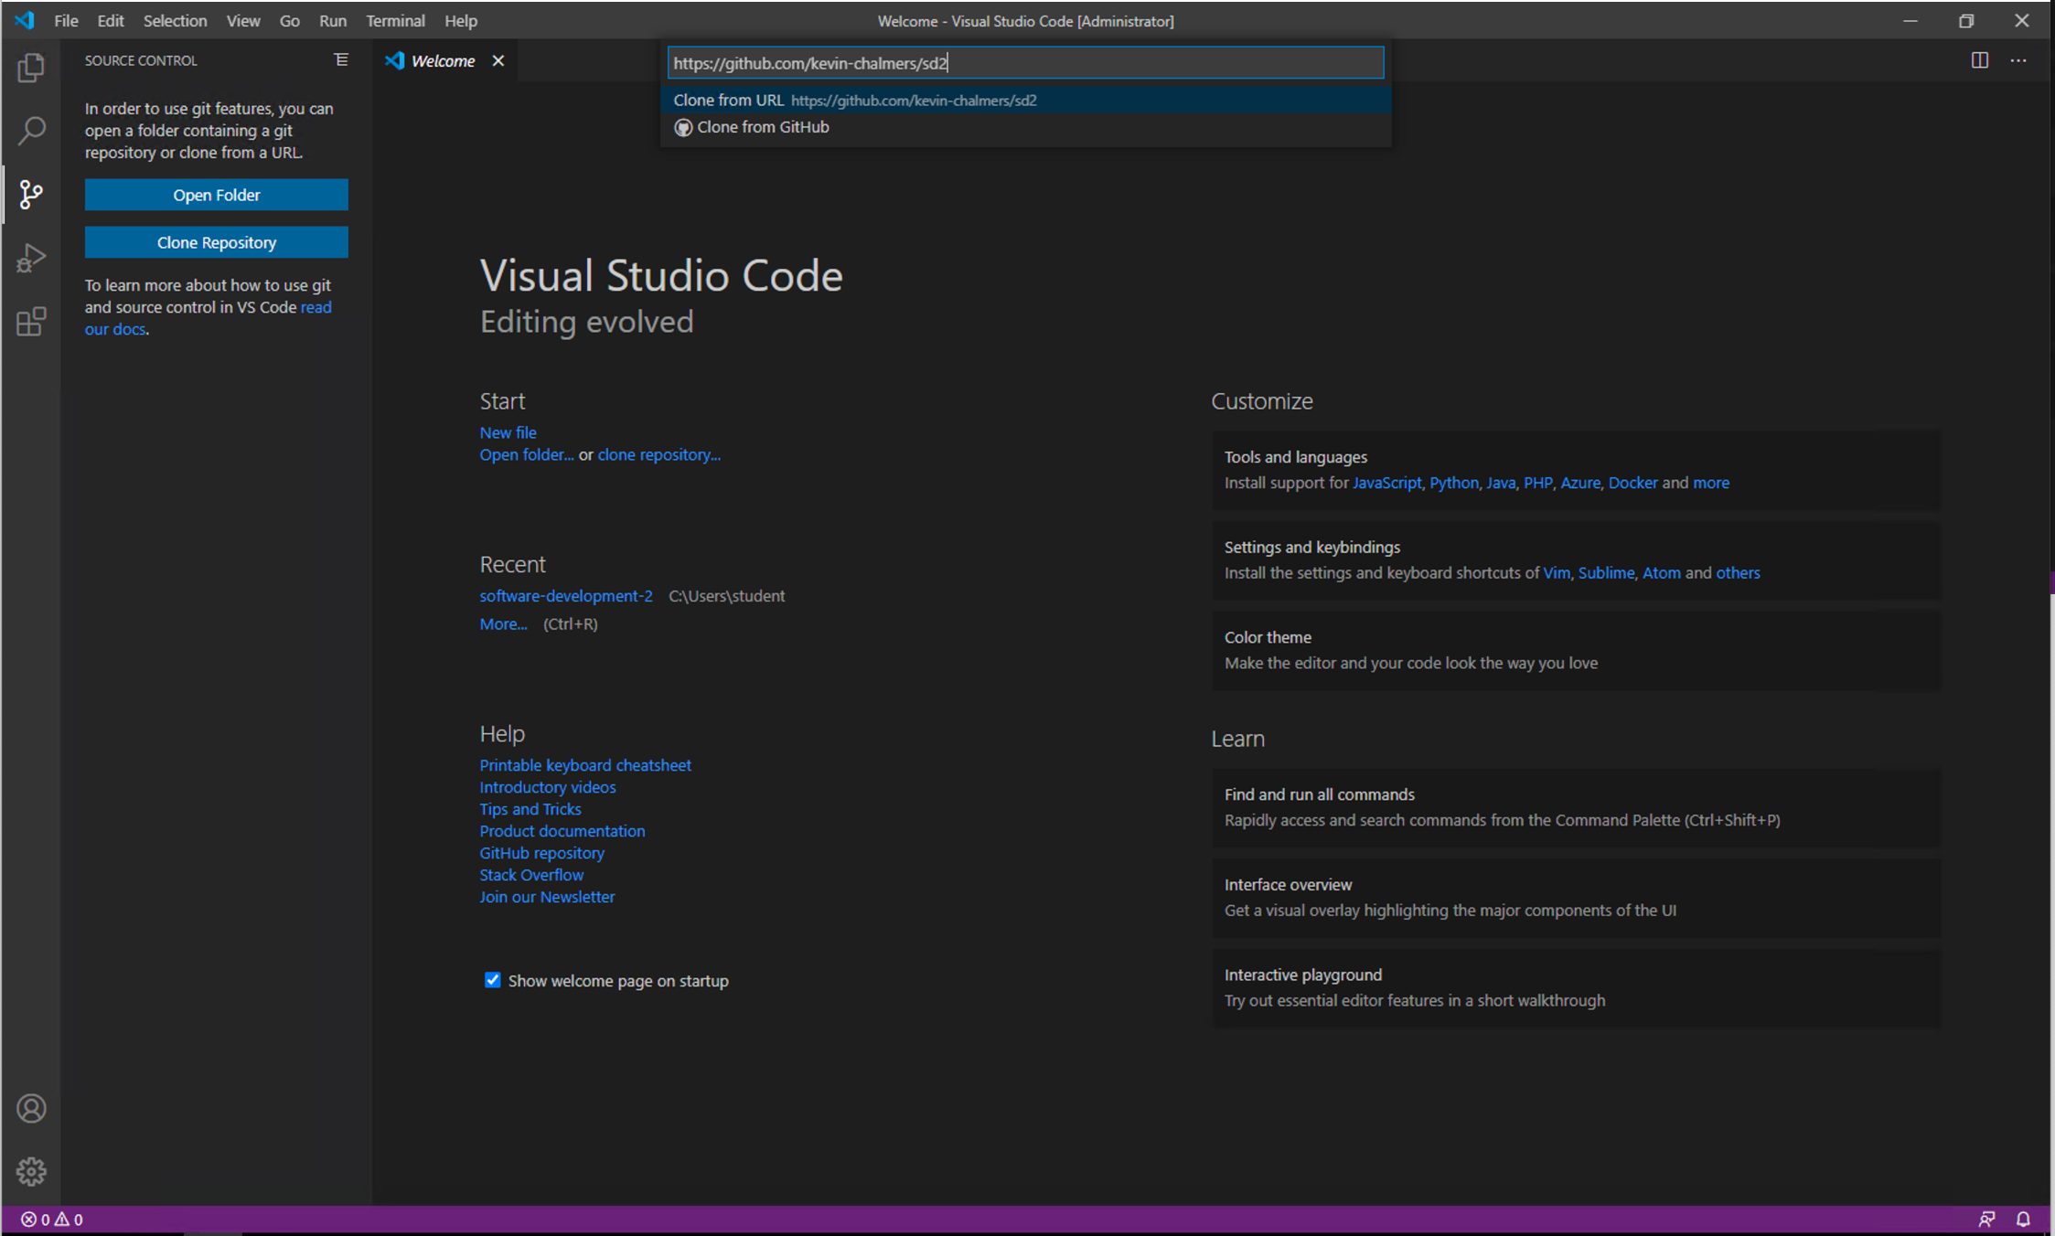Uncheck Show welcome page on startup

pos(492,980)
